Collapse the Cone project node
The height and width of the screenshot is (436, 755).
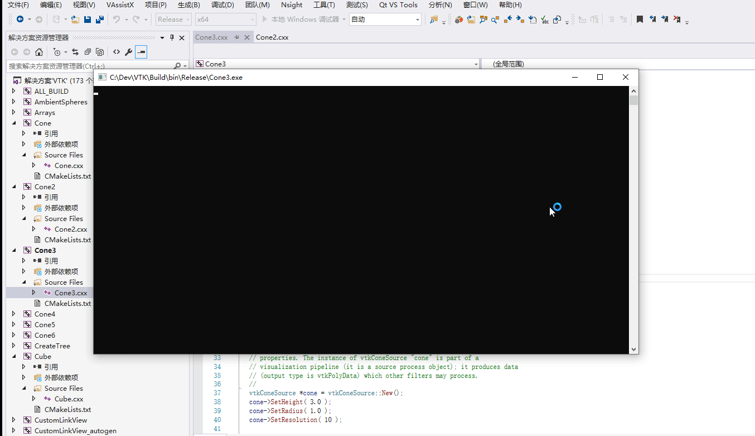click(13, 123)
